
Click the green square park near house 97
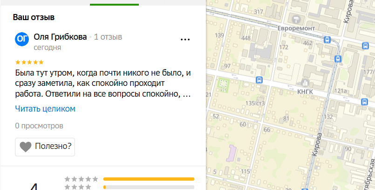224,85
